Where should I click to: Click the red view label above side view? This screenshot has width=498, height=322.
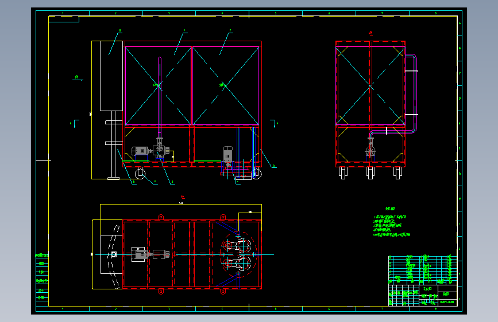(x=370, y=33)
